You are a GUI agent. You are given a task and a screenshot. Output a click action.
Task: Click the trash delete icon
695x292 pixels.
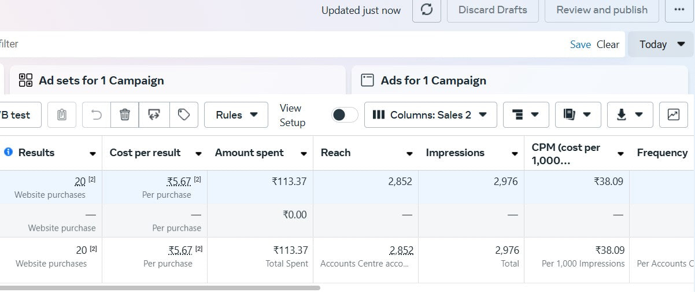125,115
